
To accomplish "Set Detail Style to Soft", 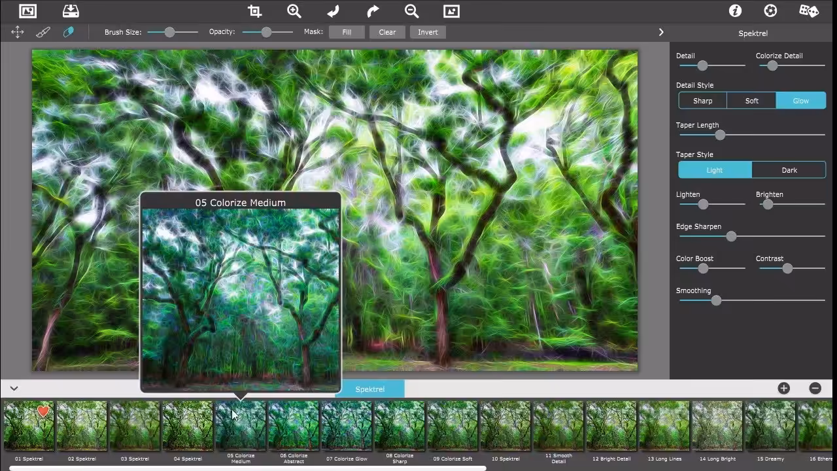I will (752, 101).
